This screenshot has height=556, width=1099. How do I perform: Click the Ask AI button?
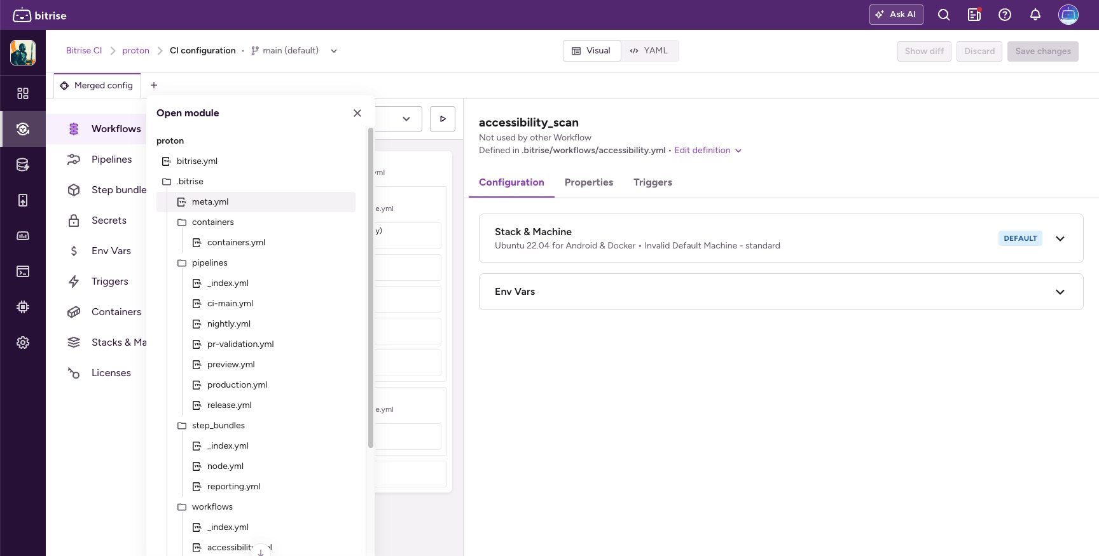tap(896, 15)
